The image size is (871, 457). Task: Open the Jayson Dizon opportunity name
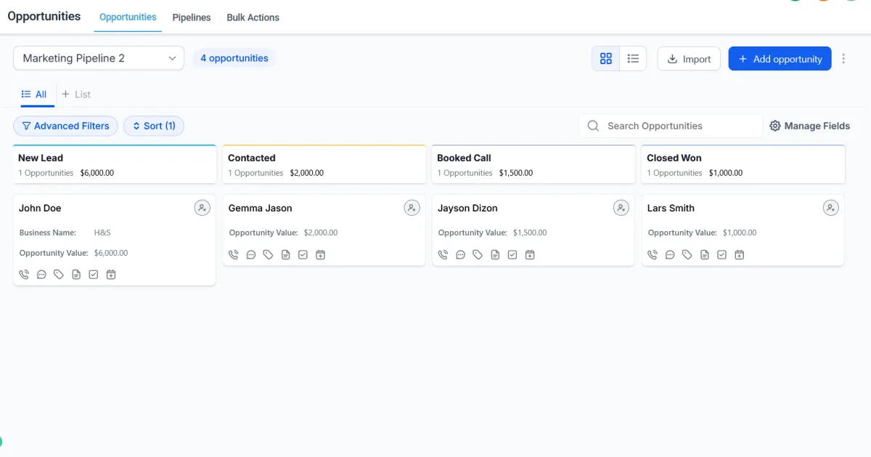point(467,208)
